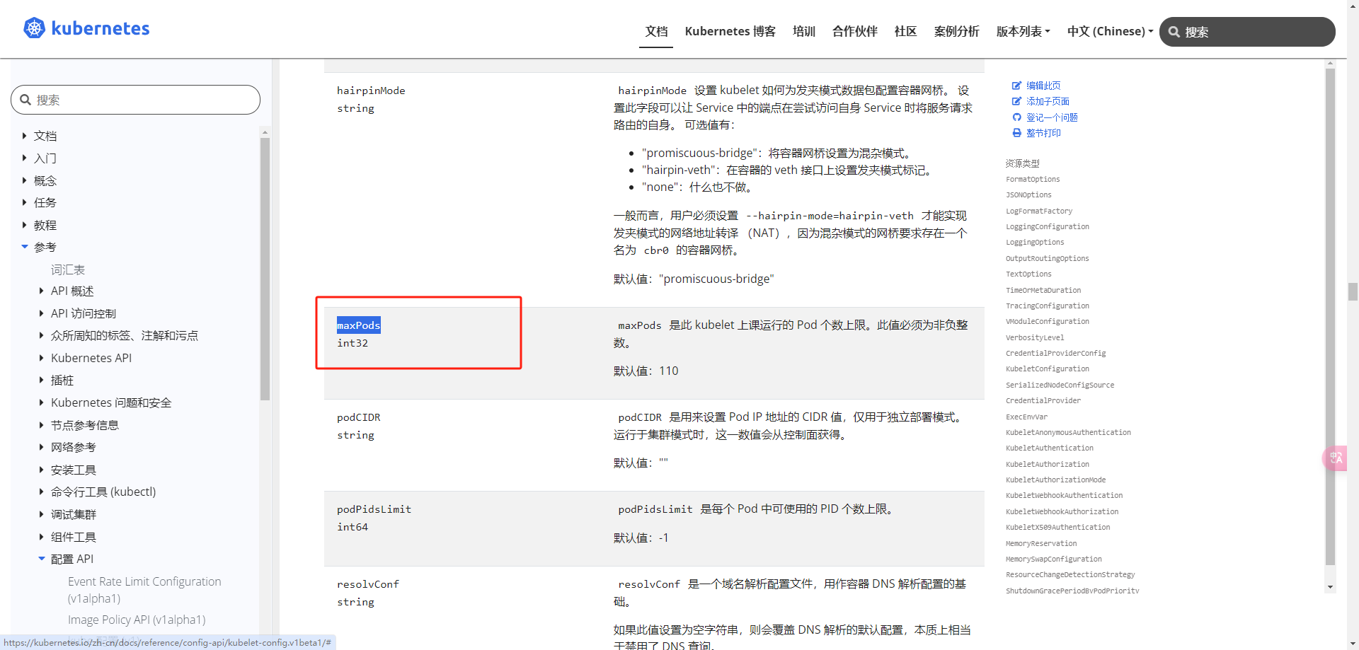Open the 中文 (Chinese) language dropdown

coord(1110,31)
